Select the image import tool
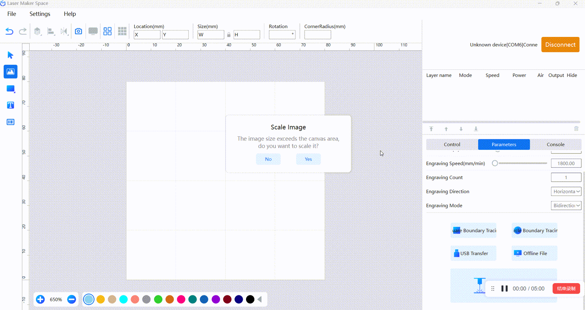Image resolution: width=585 pixels, height=310 pixels. click(x=11, y=72)
